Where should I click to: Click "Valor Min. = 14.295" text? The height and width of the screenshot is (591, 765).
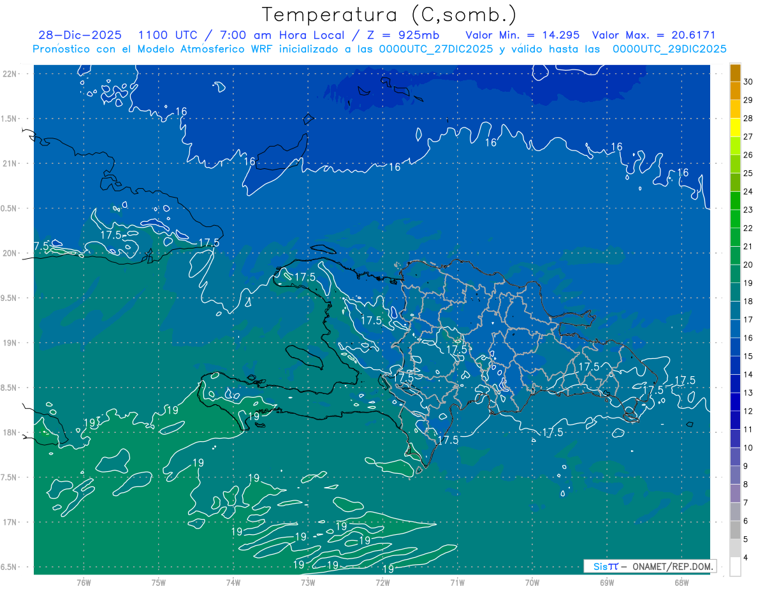(x=523, y=35)
